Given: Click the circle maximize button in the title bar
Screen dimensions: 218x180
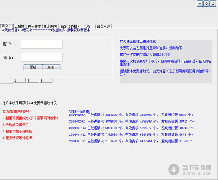Looking at the screenshot, I should [206, 4].
